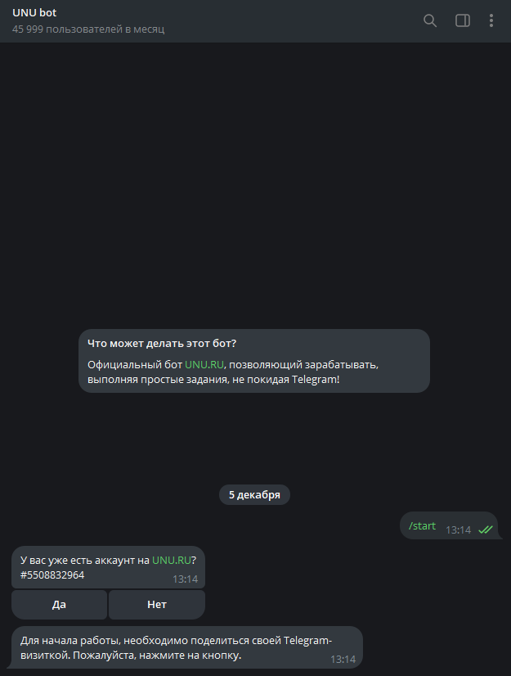Click the double checkmark read status icon

tap(486, 530)
